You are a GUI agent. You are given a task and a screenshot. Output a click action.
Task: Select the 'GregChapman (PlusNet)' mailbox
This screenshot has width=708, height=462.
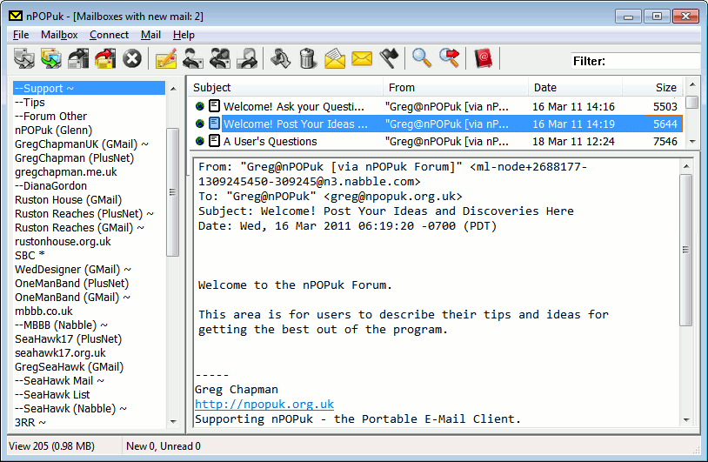89,158
